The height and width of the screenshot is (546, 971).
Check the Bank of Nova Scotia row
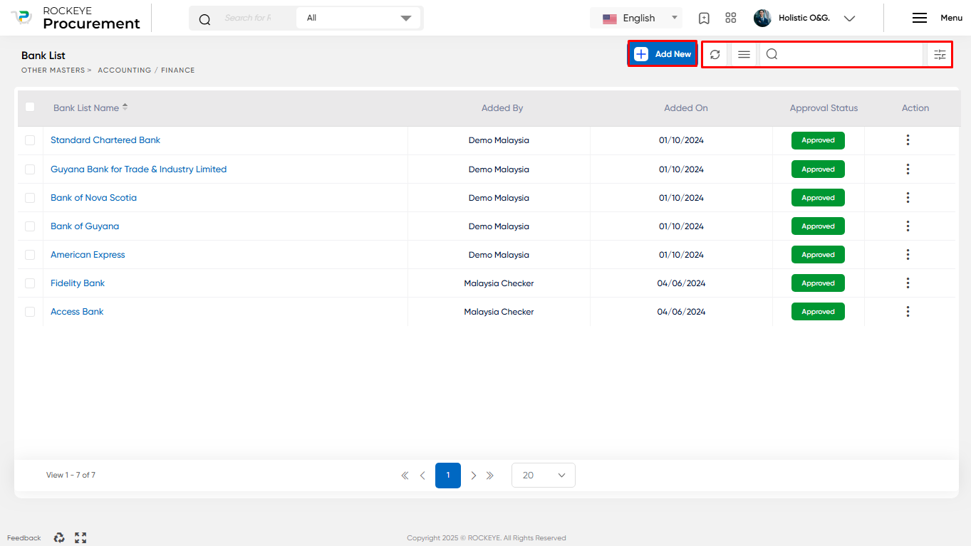pos(30,198)
